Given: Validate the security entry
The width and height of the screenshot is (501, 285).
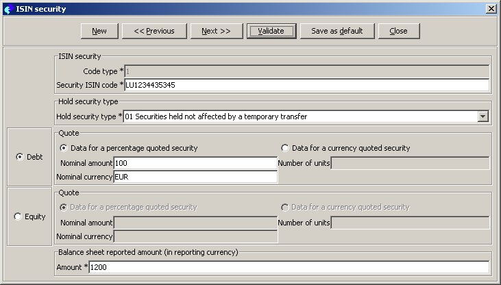Looking at the screenshot, I should 271,31.
